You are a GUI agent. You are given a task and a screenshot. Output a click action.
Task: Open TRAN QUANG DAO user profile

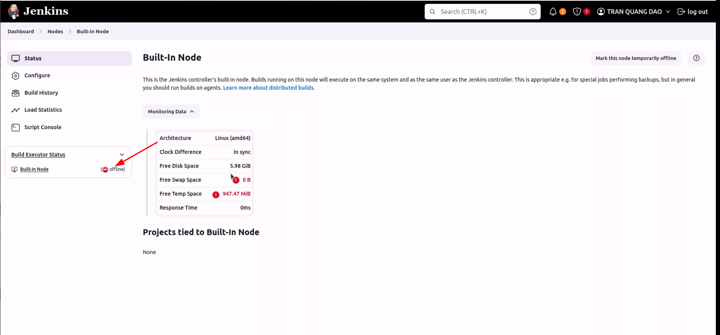pyautogui.click(x=629, y=12)
